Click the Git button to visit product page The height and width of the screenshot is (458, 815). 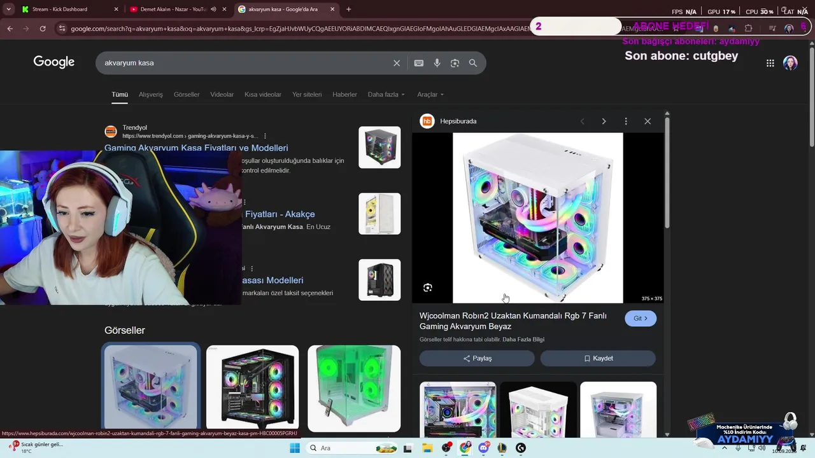641,318
